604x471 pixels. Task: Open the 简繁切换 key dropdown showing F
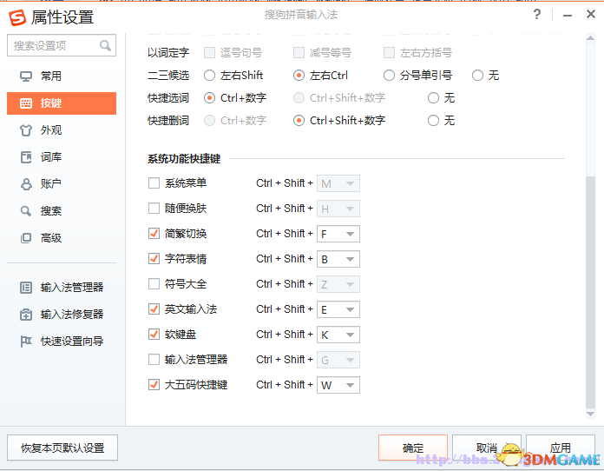[x=338, y=234]
